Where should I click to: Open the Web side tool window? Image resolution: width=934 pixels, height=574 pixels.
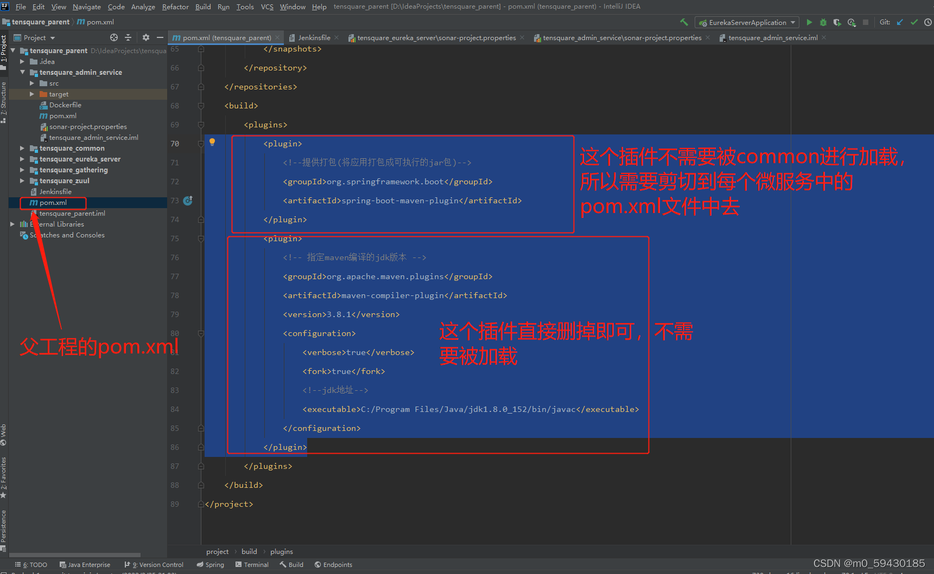tap(3, 434)
